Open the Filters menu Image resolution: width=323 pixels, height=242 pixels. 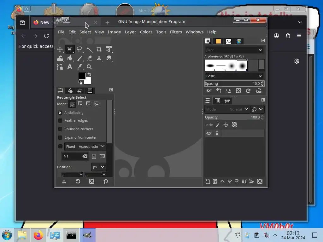pos(176,32)
